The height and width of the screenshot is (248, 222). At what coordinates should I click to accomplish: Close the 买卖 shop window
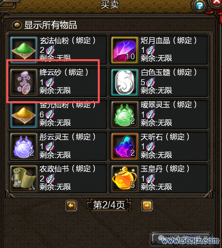click(x=217, y=2)
